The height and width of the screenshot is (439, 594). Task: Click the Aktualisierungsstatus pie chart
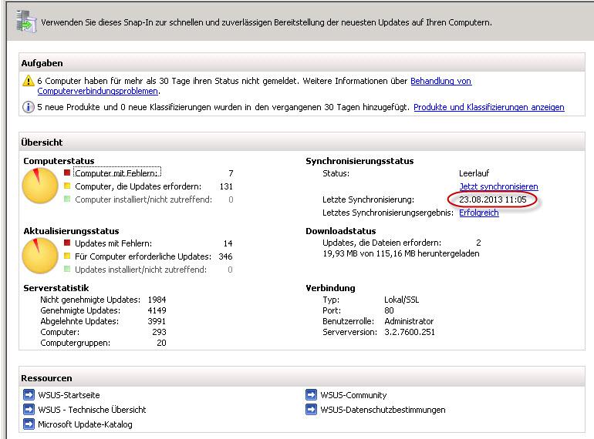click(x=40, y=256)
